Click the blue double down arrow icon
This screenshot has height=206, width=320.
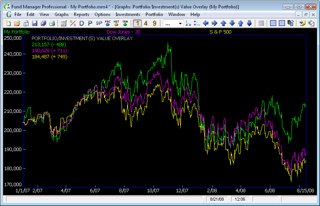tap(250, 23)
